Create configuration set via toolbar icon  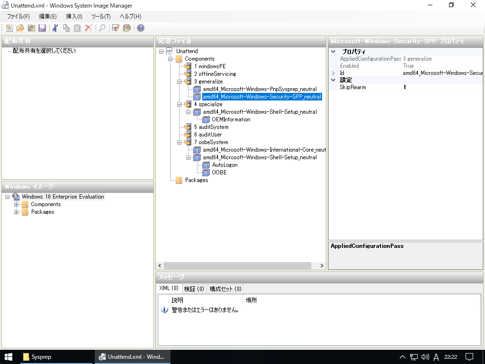[127, 28]
